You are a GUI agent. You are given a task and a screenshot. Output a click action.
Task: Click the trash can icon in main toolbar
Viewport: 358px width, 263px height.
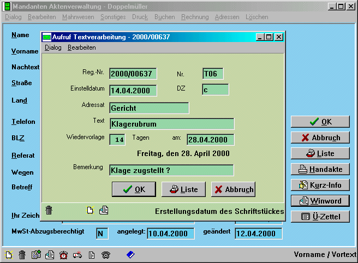click(x=22, y=255)
